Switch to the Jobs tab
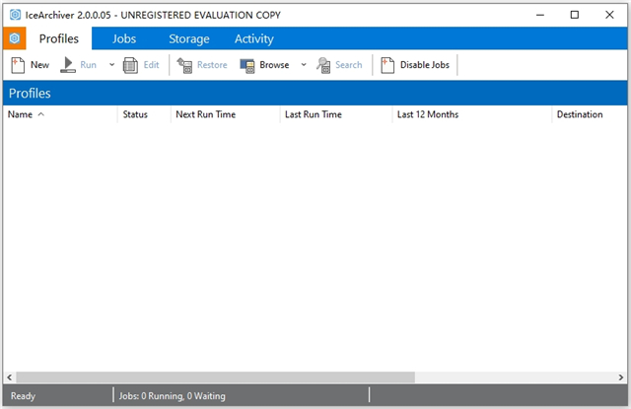Image resolution: width=631 pixels, height=409 pixels. (x=124, y=38)
